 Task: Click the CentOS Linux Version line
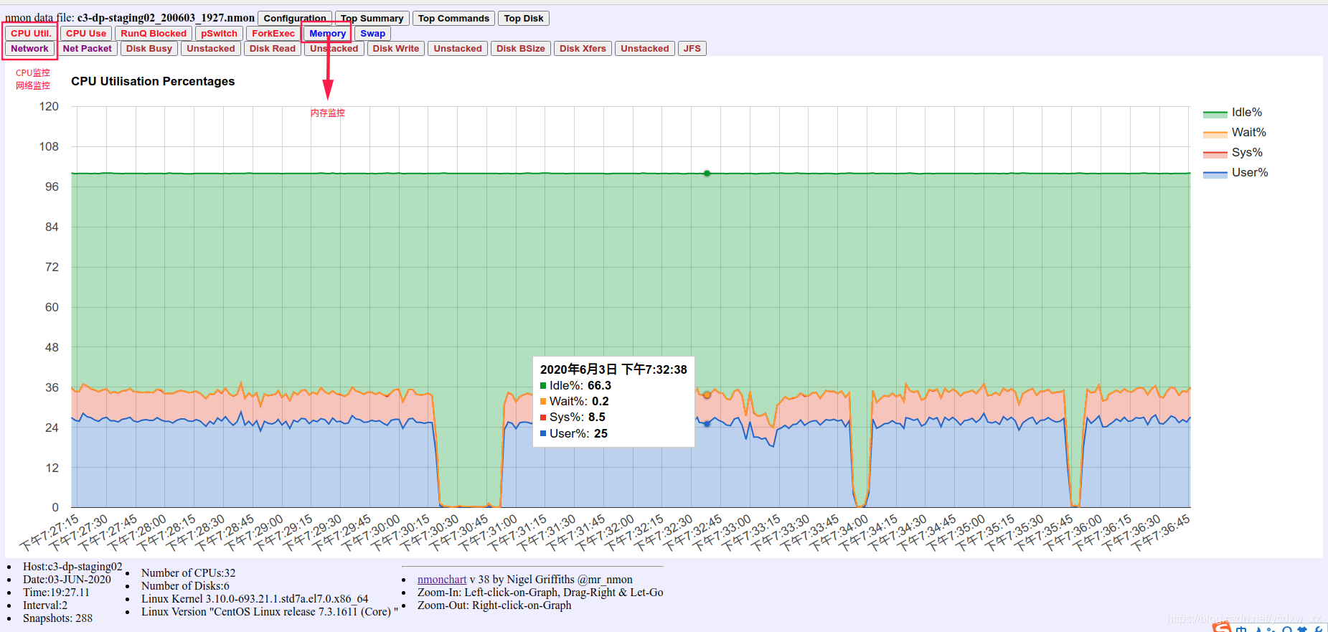pyautogui.click(x=269, y=612)
